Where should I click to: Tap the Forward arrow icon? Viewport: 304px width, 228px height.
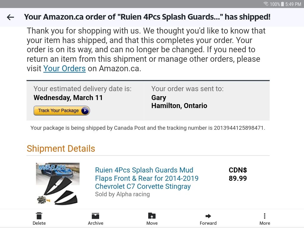click(208, 216)
